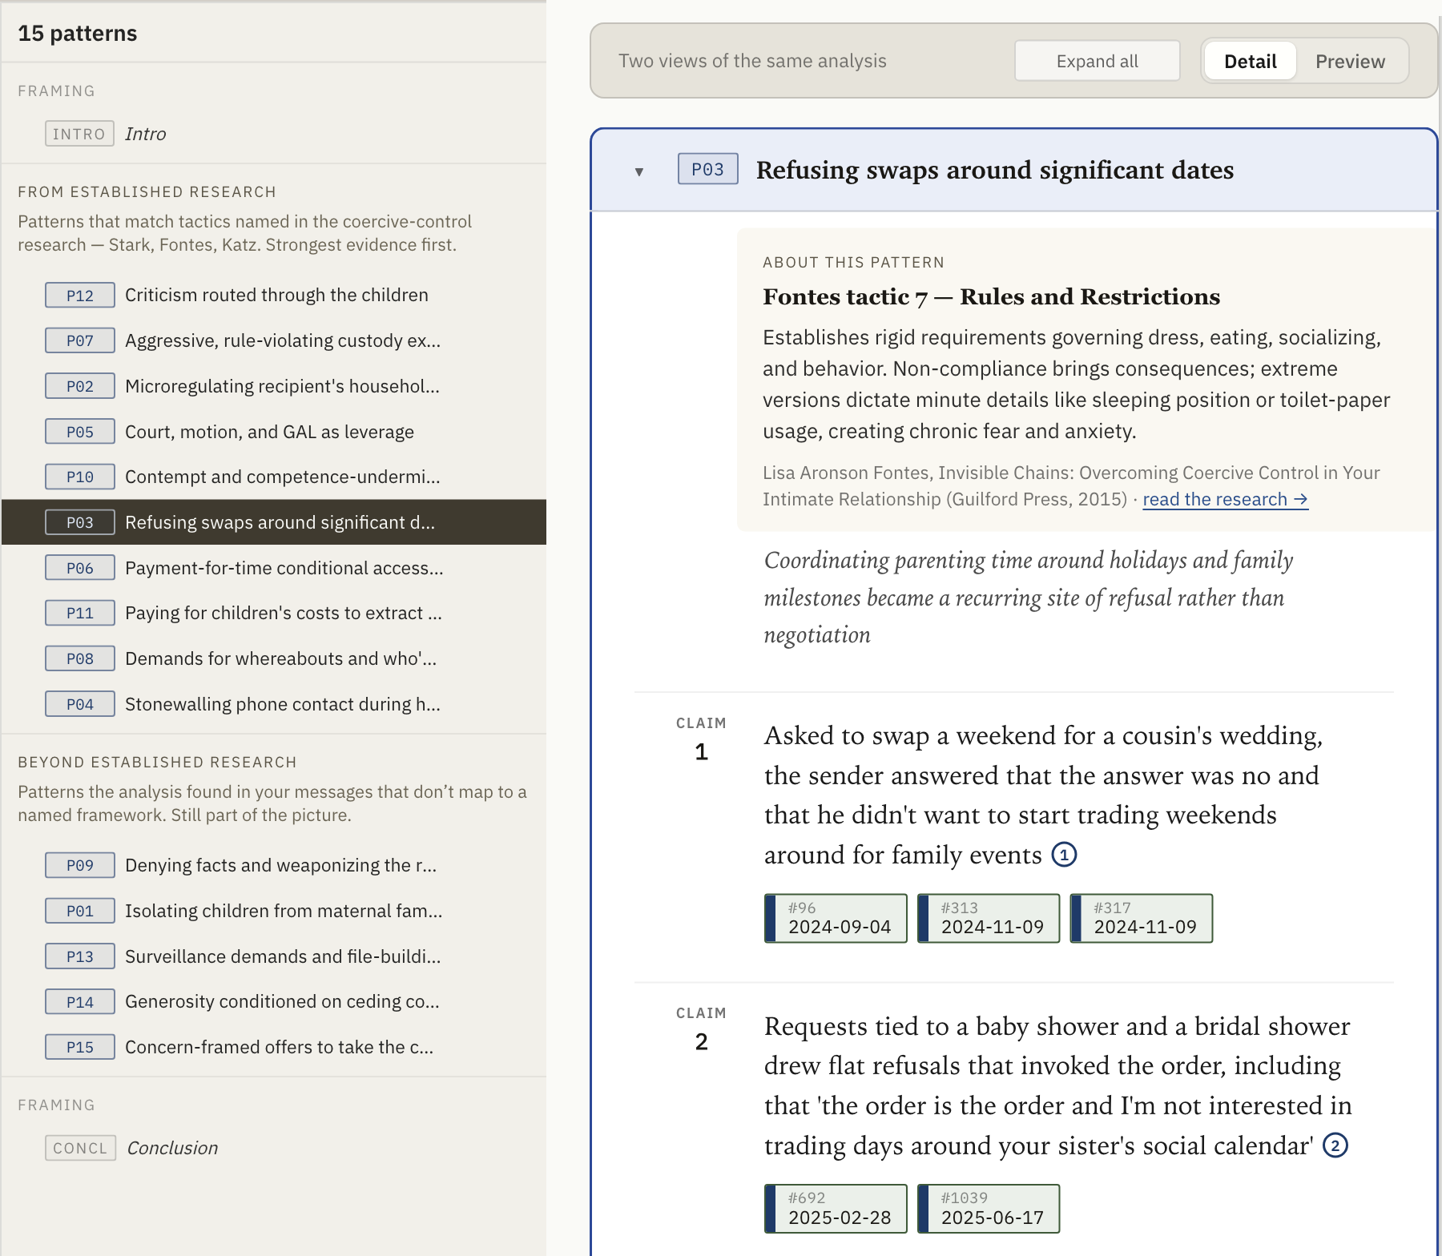Click the FROM ESTABLISHED RESEARCH section heading
This screenshot has width=1442, height=1256.
point(147,191)
